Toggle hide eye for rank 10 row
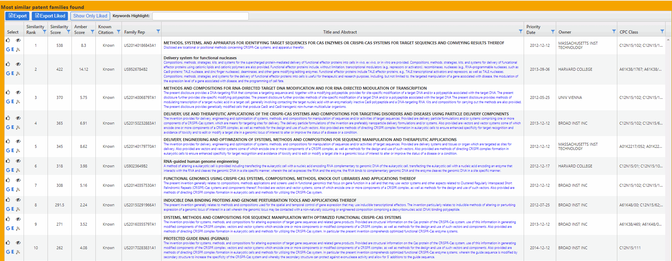Image resolution: width=672 pixels, height=261 pixels. (x=18, y=243)
